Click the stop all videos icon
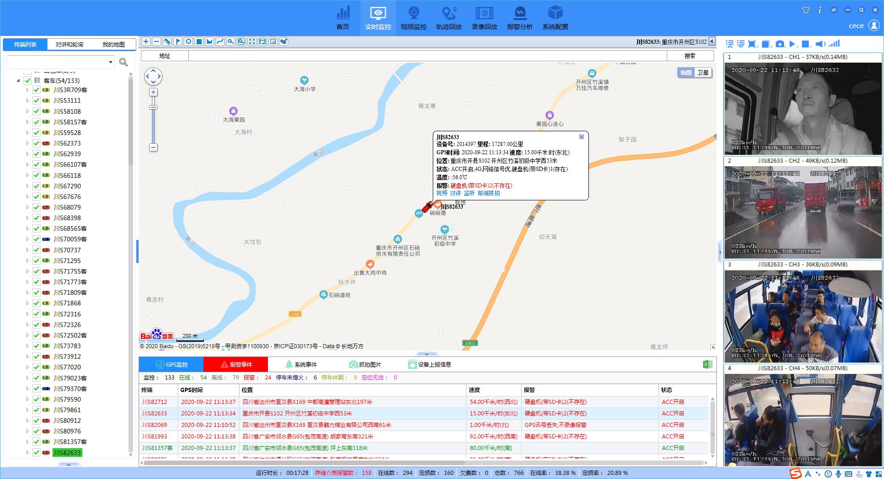Screen dimensions: 884x479 click(806, 44)
